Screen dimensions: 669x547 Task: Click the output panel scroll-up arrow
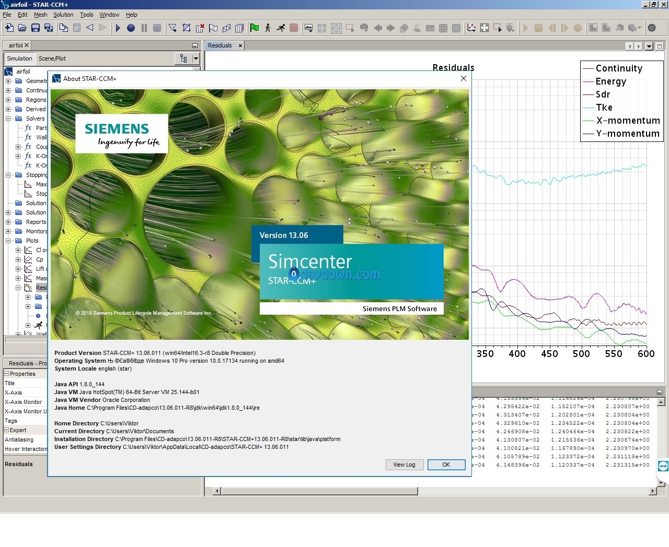tap(661, 402)
